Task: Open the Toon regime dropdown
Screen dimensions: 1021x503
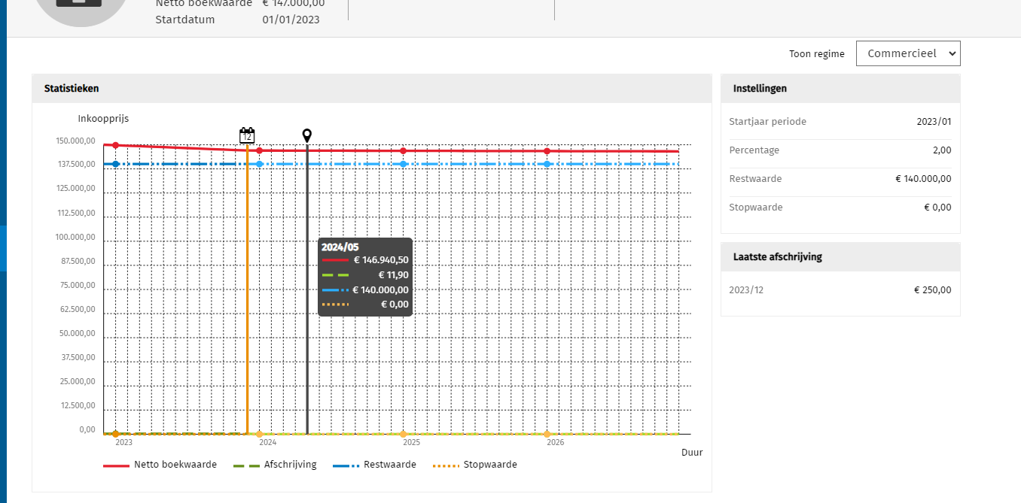Action: point(908,53)
